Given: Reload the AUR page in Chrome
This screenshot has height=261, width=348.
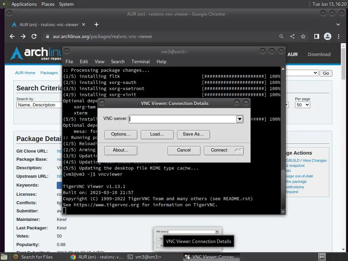Looking at the screenshot, I should click(x=34, y=36).
